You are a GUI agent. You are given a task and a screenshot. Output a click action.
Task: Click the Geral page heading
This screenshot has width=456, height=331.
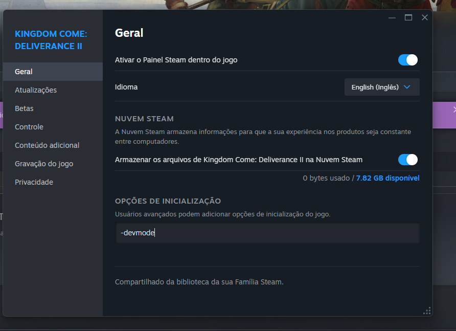click(129, 33)
